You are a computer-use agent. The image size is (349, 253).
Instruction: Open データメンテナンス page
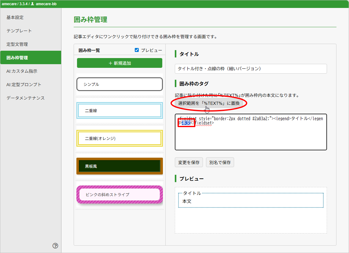point(25,98)
